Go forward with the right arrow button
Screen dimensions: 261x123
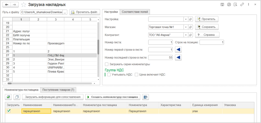coord(14,5)
